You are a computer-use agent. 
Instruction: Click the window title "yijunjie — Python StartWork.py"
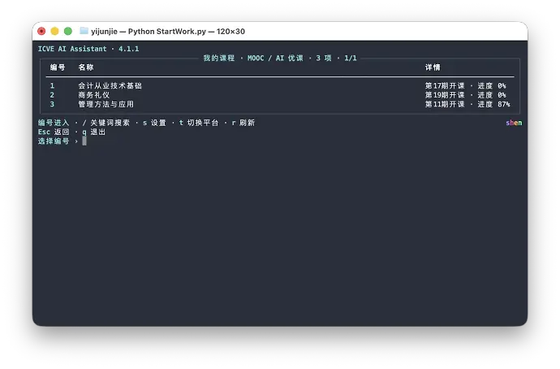(149, 32)
